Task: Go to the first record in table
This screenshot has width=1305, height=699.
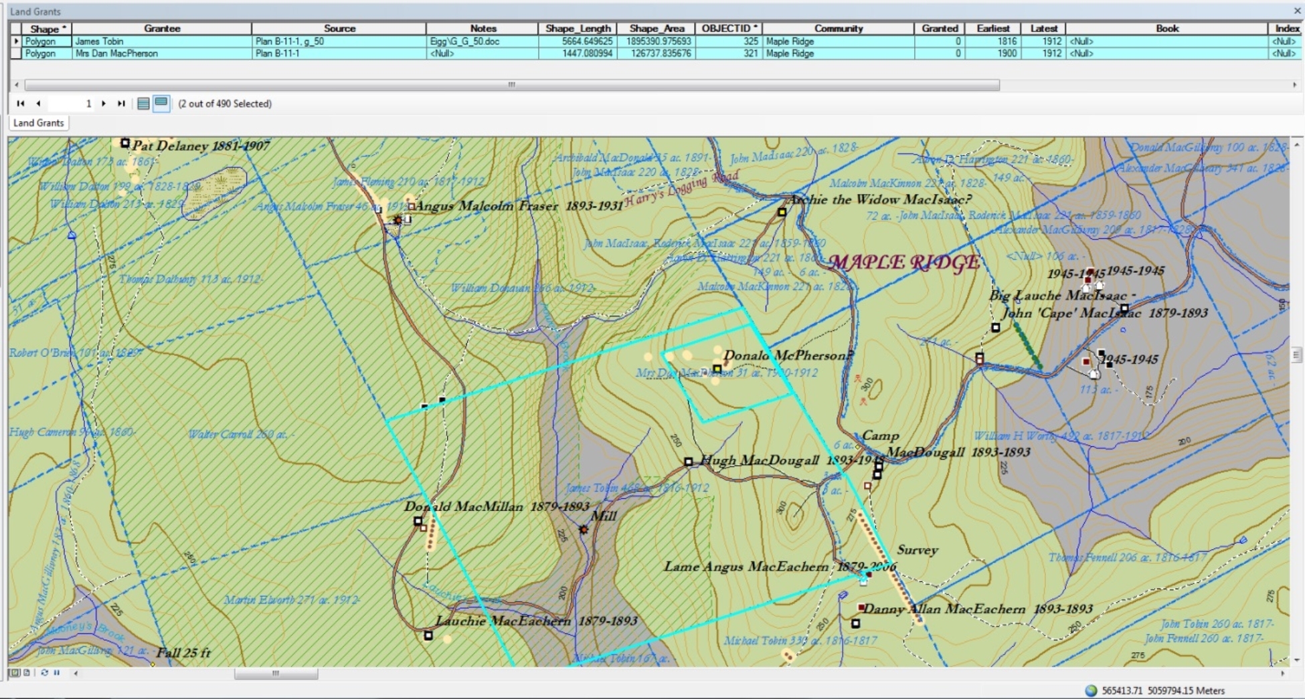Action: (x=20, y=104)
